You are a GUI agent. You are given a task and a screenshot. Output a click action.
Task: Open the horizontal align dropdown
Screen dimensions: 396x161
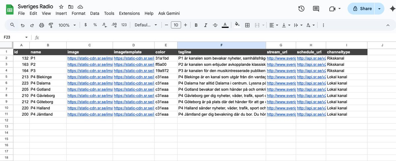pos(274,25)
